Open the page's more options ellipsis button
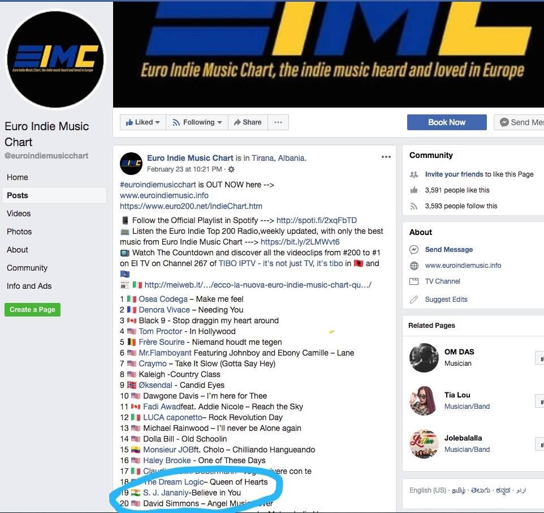 [278, 122]
